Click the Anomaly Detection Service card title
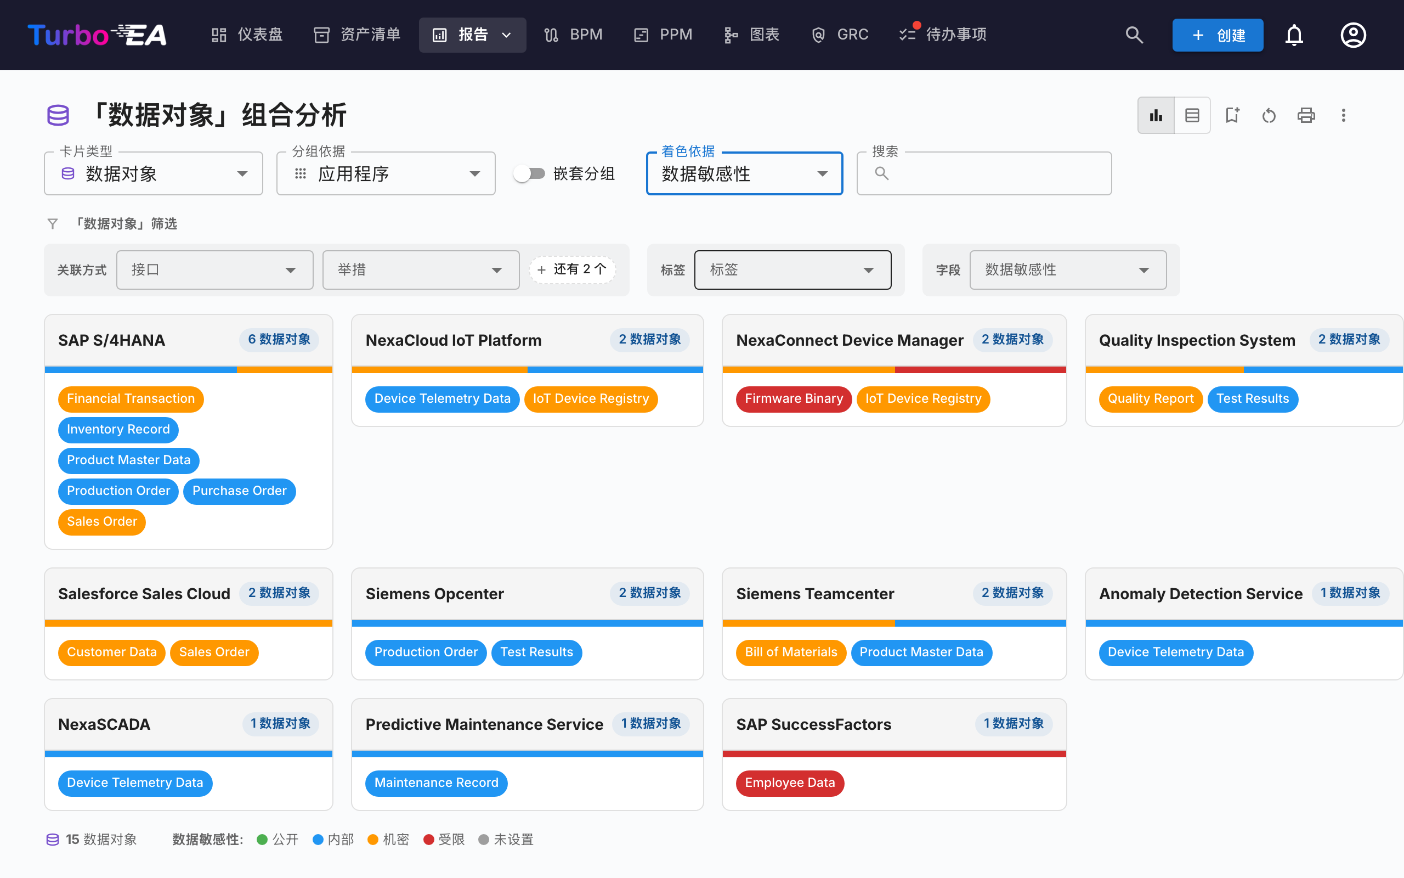 point(1201,594)
